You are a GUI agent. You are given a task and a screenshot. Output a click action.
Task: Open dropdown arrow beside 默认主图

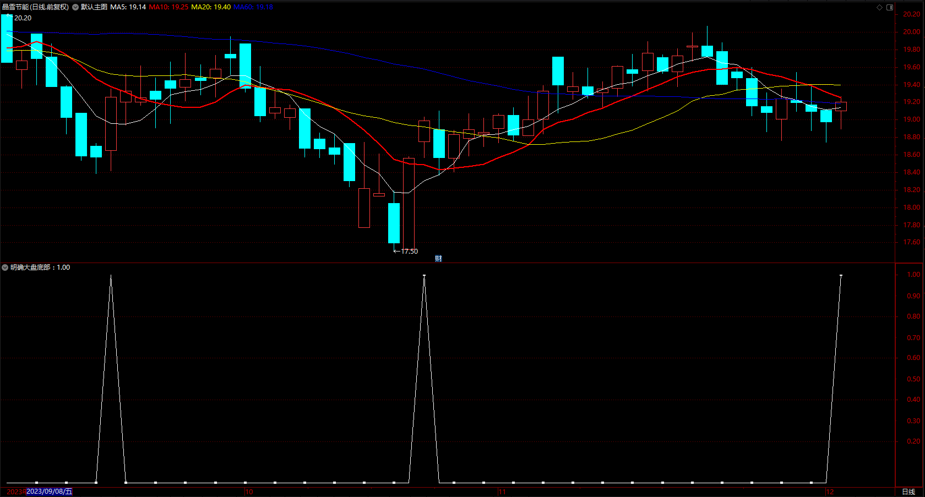(x=75, y=7)
